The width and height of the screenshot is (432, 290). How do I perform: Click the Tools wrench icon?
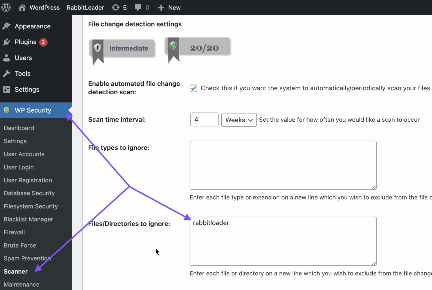click(x=7, y=73)
